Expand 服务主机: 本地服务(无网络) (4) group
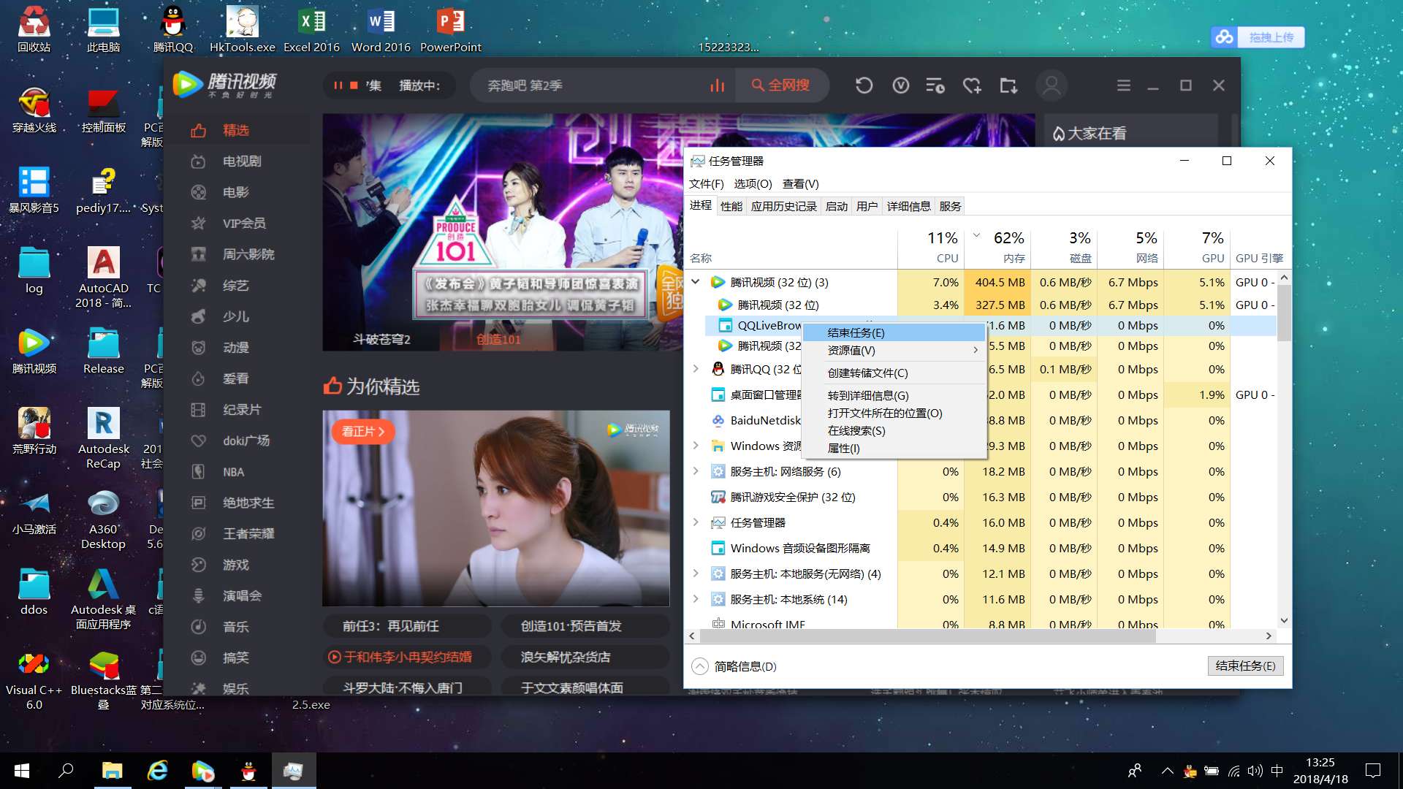The height and width of the screenshot is (789, 1403). coord(696,573)
